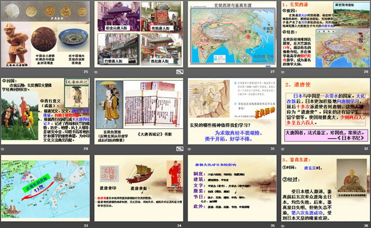Select the 遣唐使印 and 遣唐使船 slide
Screen dimensions: 371x228
tap(138, 188)
